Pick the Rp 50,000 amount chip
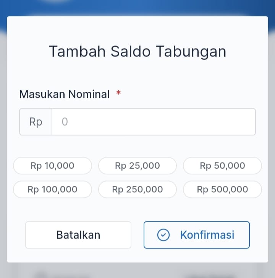 click(x=222, y=166)
